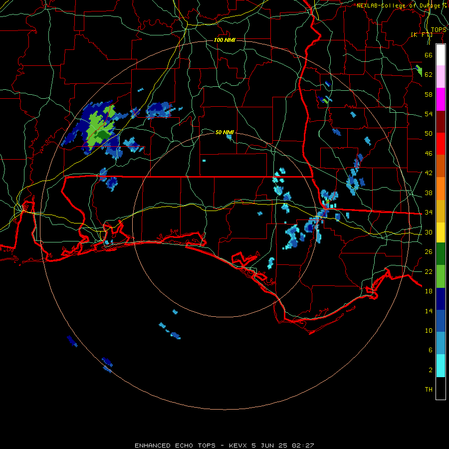
Task: Click the legend value "38"
Action: pyautogui.click(x=429, y=193)
